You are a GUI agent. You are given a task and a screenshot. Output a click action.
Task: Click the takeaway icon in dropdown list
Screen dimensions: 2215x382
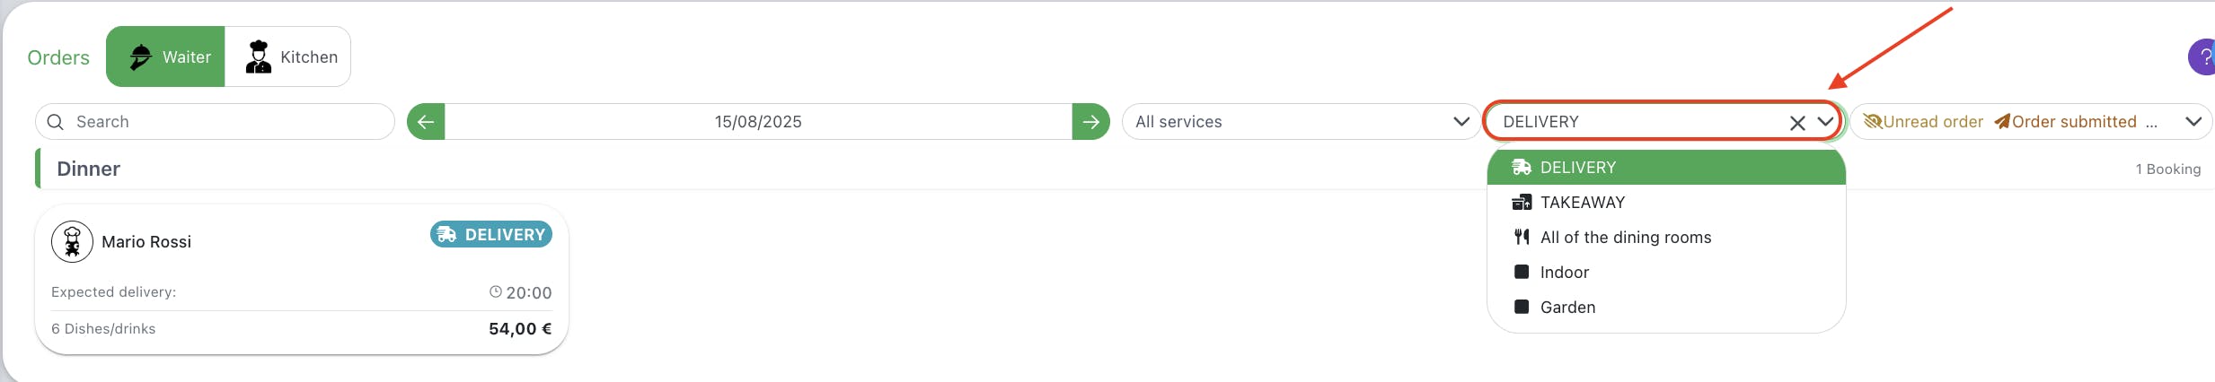[x=1521, y=202]
